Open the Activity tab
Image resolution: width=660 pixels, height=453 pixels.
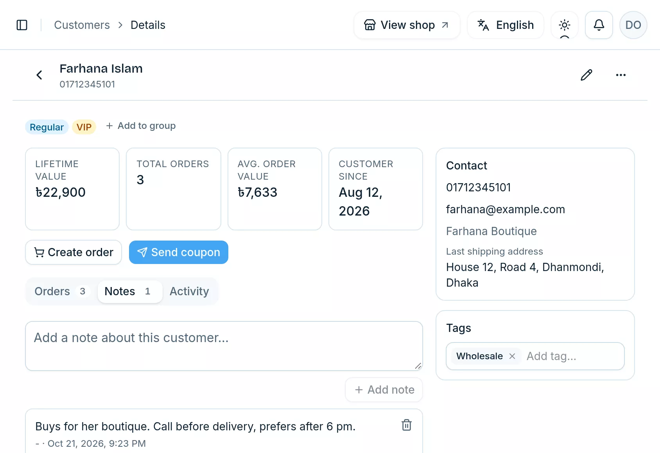pos(189,291)
